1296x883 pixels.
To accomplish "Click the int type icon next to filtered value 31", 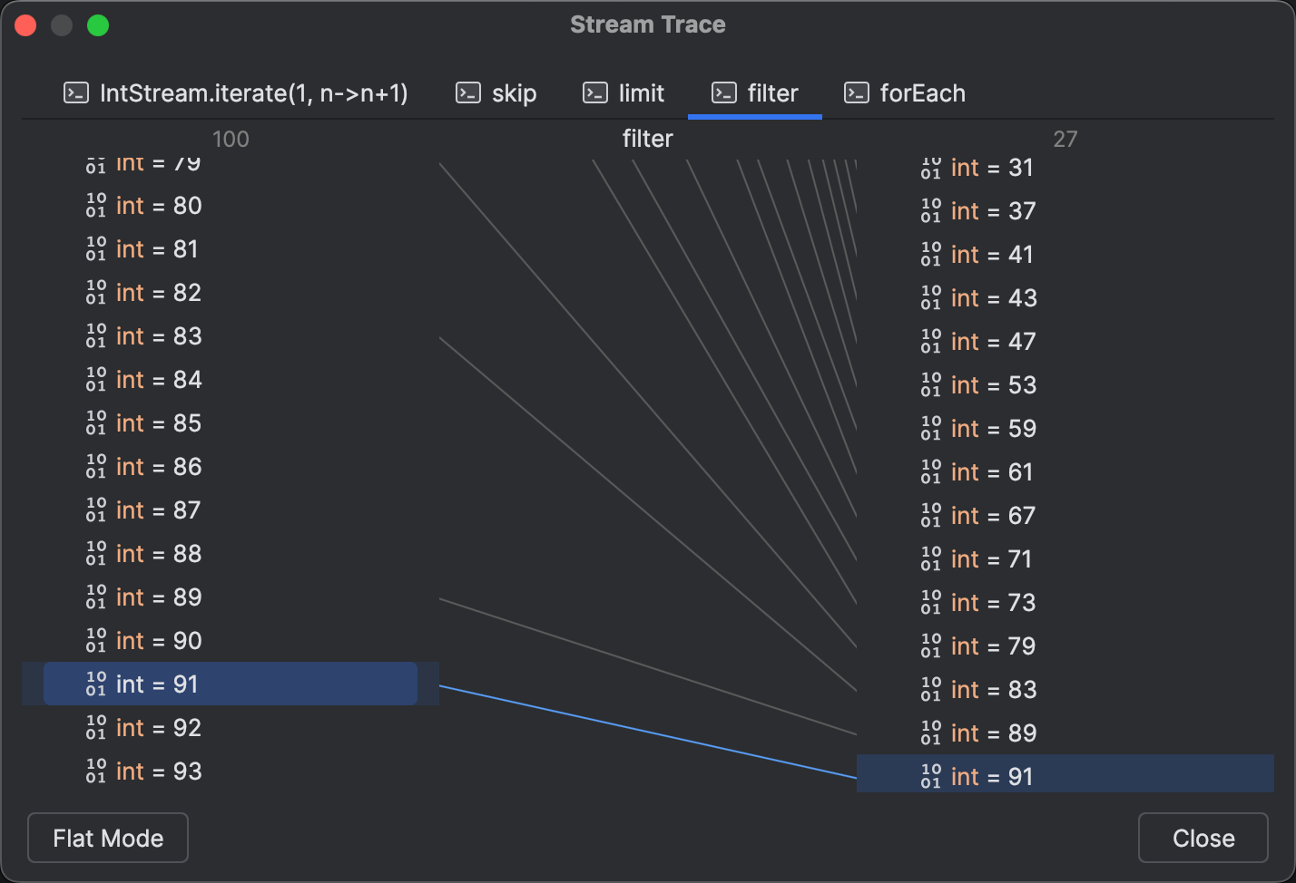I will pyautogui.click(x=931, y=168).
